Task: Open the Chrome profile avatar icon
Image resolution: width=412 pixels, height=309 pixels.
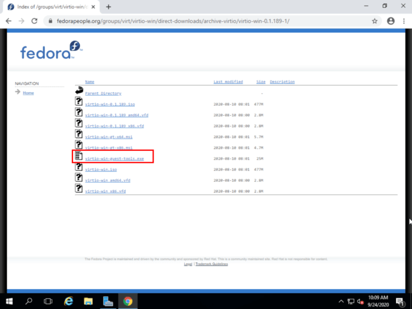Action: point(391,21)
